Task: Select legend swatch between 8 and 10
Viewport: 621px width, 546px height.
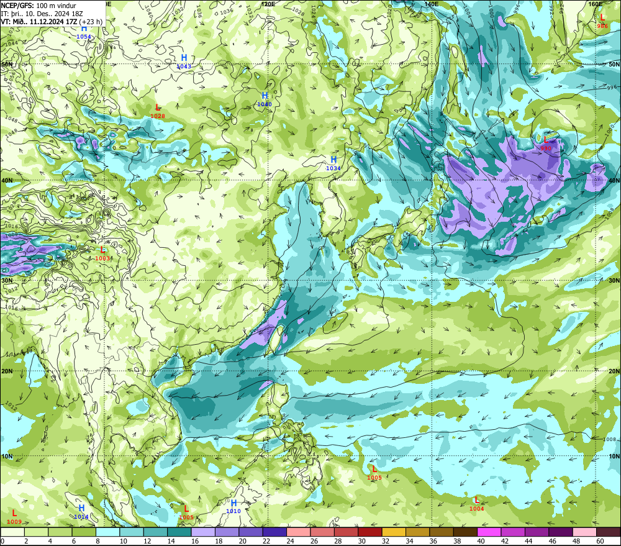Action: pyautogui.click(x=107, y=532)
